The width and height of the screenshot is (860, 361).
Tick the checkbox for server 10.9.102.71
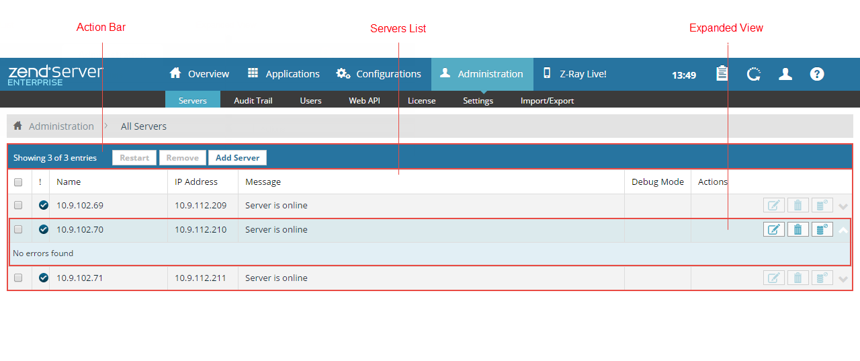tap(18, 278)
